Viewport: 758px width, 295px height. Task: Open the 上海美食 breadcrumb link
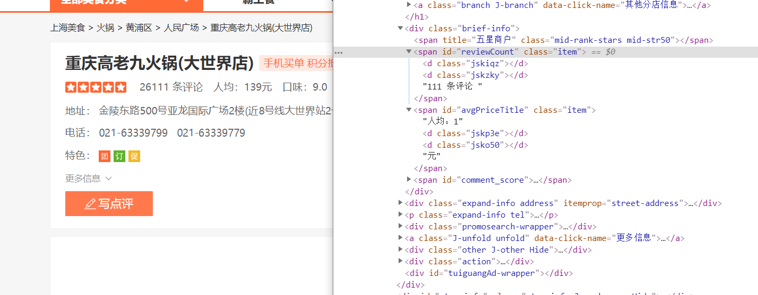pos(67,28)
